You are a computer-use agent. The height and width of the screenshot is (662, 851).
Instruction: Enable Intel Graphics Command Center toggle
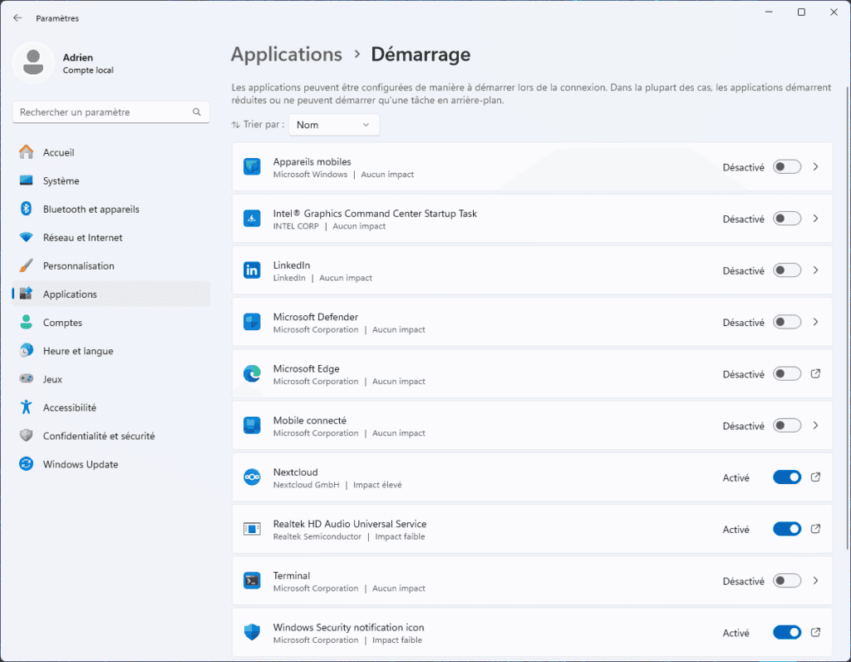[787, 219]
